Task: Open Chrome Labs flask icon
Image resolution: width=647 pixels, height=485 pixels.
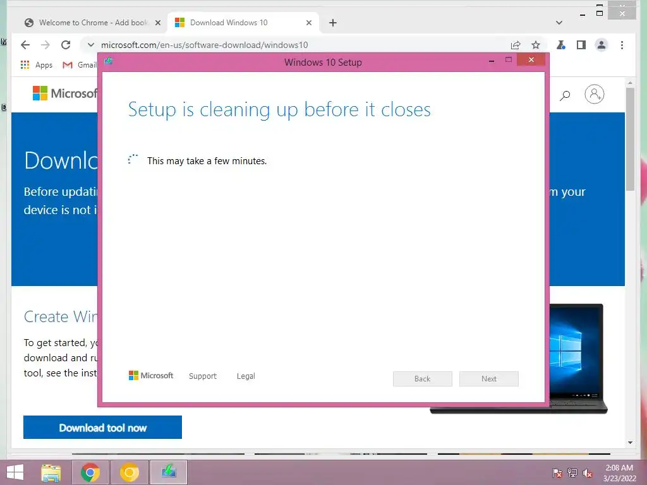Action: pyautogui.click(x=561, y=45)
